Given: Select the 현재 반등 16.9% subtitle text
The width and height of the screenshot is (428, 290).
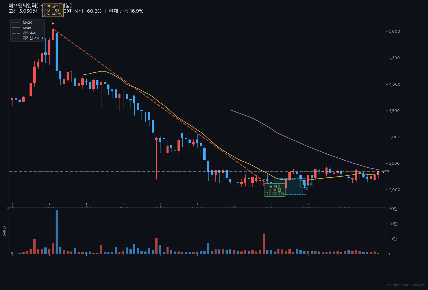Looking at the screenshot, I should [x=126, y=11].
